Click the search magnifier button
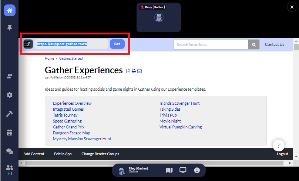Image resolution: width=299 pixels, height=181 pixels. (254, 44)
